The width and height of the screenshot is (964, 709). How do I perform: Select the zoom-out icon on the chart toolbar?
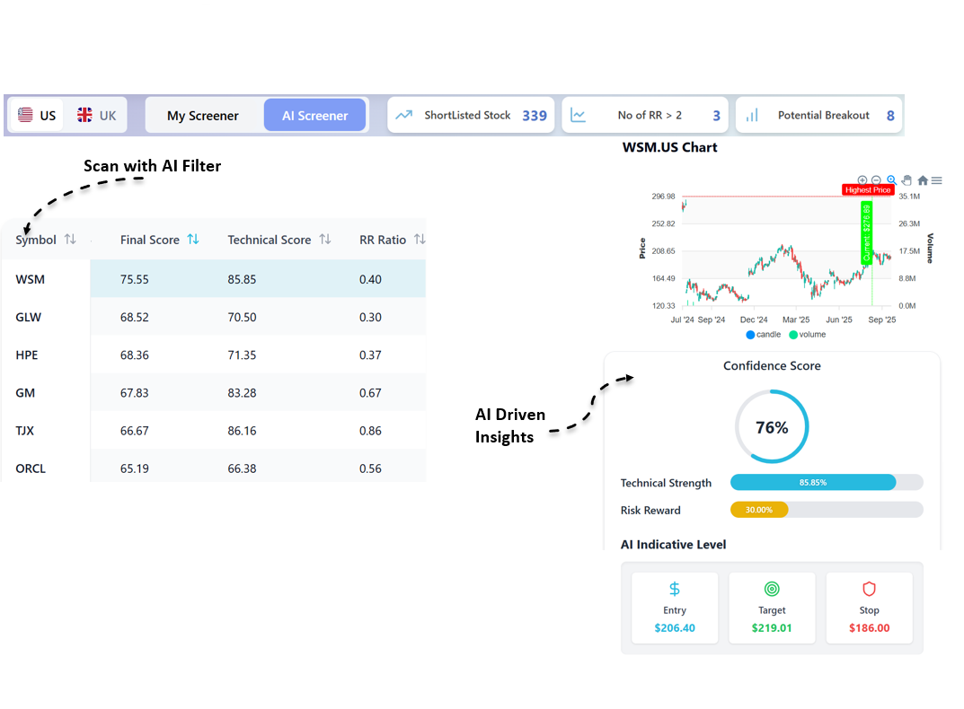pyautogui.click(x=875, y=180)
